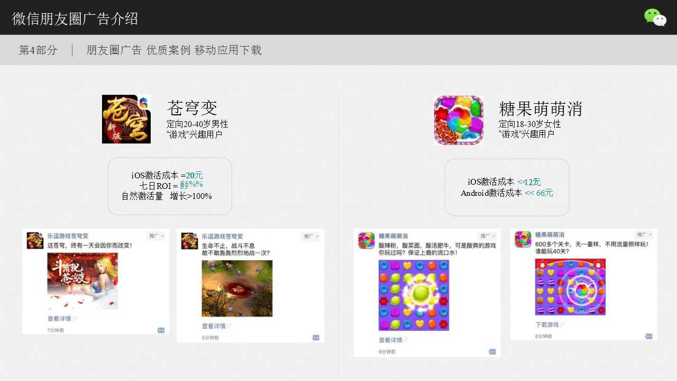677x381 pixels.
Task: Click the comment bubble icon on first 苍穹变 ad
Action: 161,330
